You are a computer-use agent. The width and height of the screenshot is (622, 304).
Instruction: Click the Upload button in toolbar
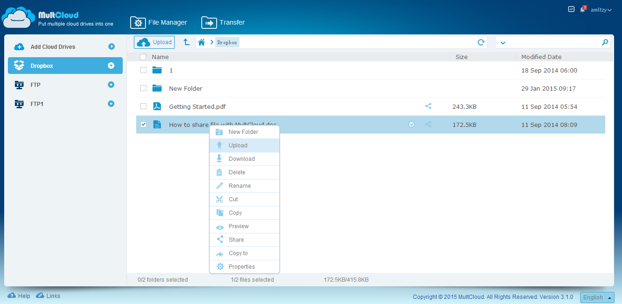pos(154,42)
